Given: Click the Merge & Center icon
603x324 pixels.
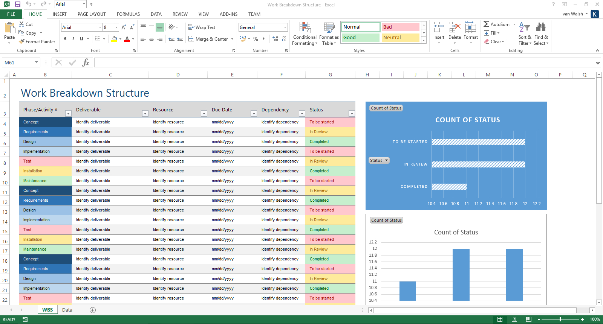Looking at the screenshot, I should coord(191,39).
